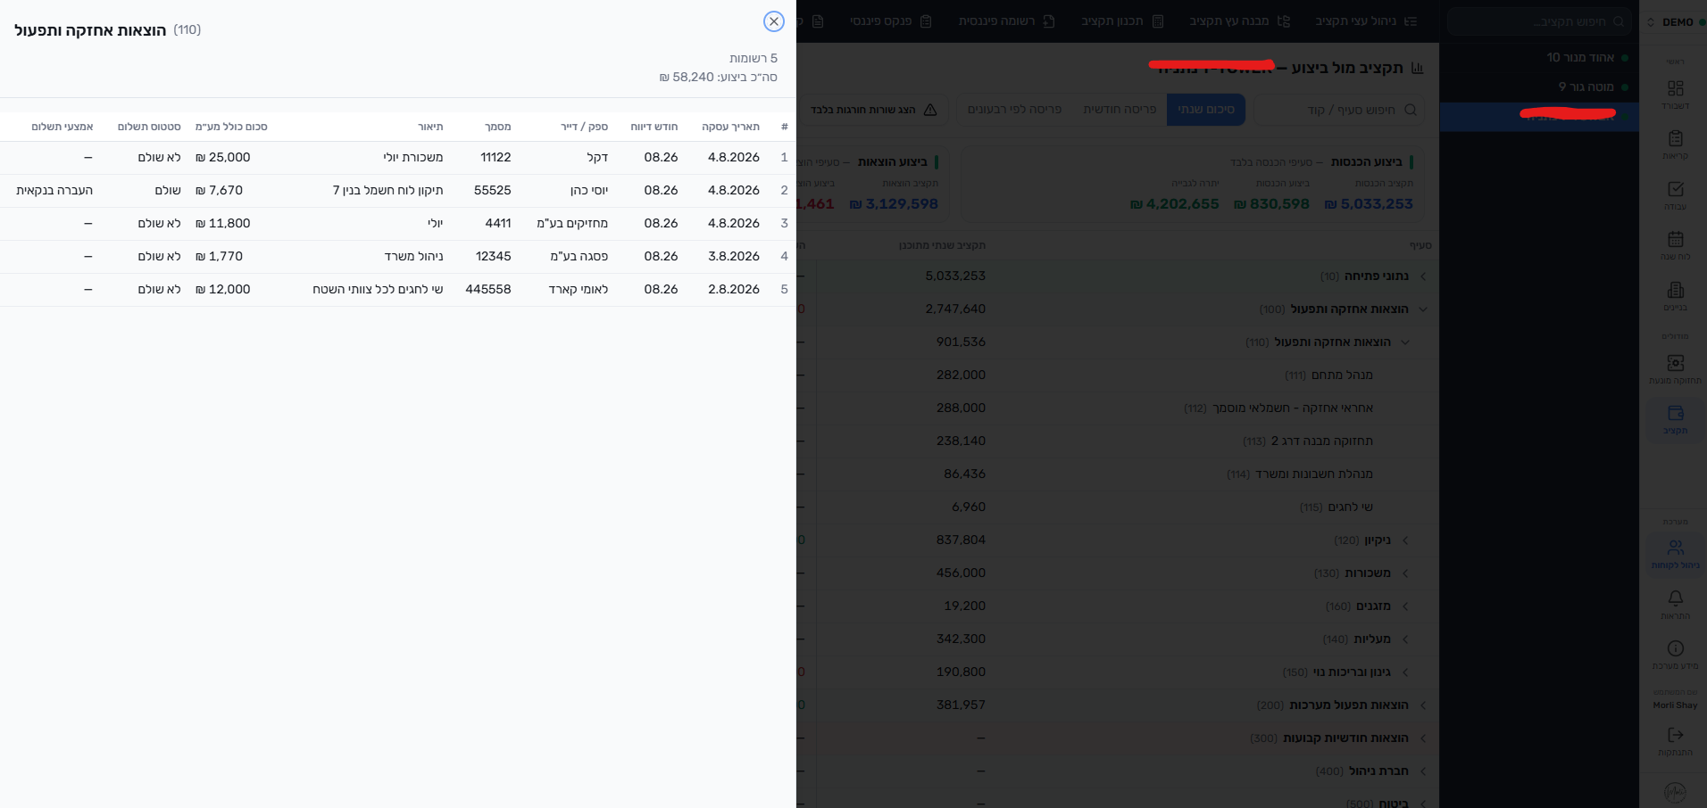The image size is (1707, 808).
Task: Focus the חיפוש תקציב search field
Action: (1540, 21)
